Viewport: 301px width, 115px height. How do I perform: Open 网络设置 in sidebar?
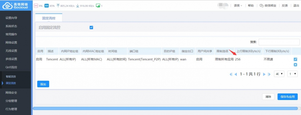(x=11, y=43)
